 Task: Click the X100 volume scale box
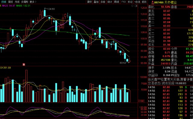click(141, 101)
